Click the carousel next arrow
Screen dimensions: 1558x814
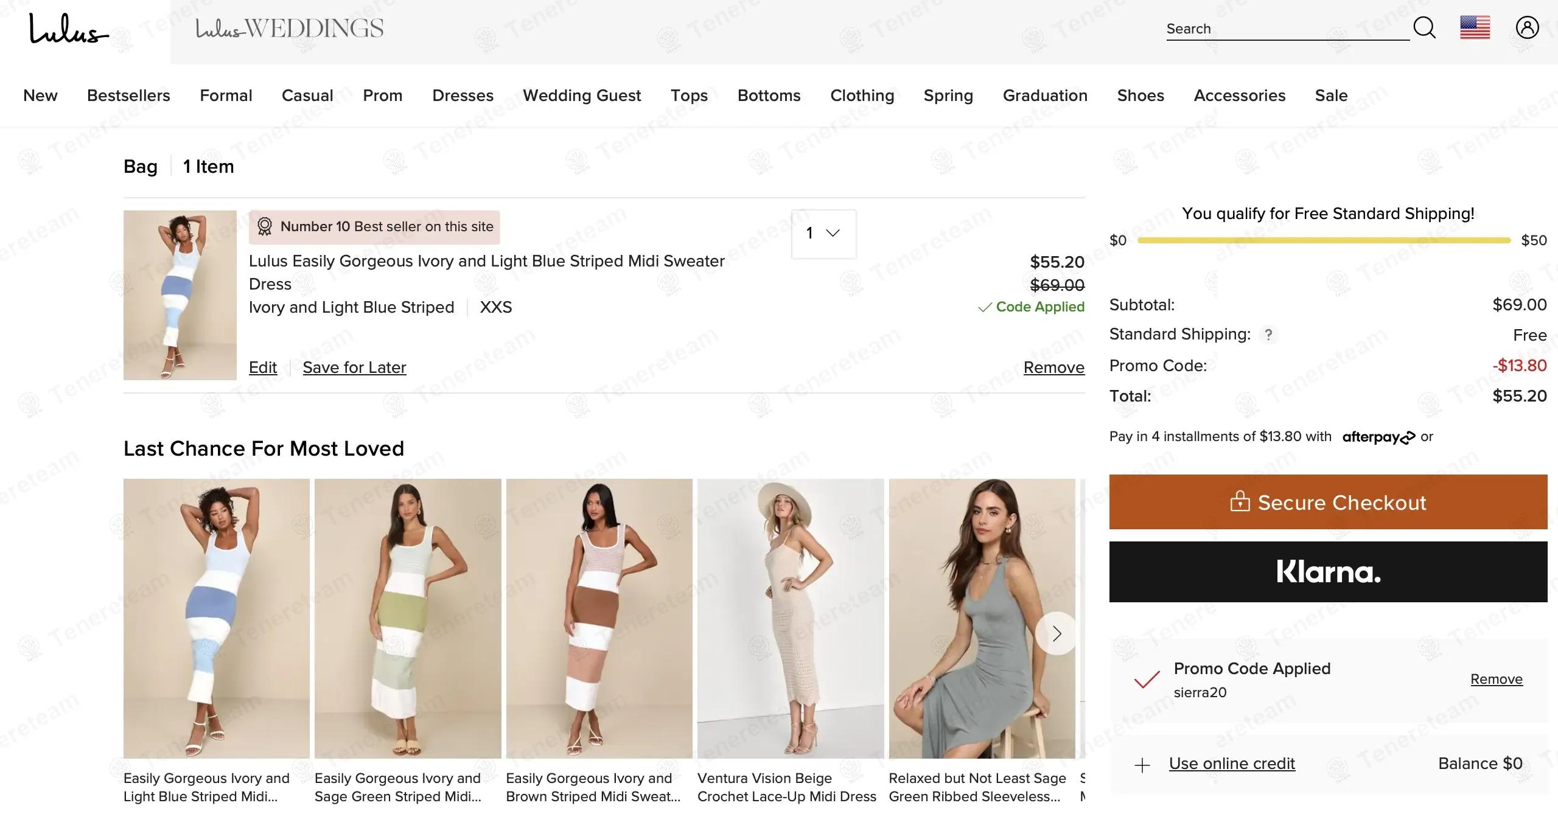pyautogui.click(x=1057, y=633)
